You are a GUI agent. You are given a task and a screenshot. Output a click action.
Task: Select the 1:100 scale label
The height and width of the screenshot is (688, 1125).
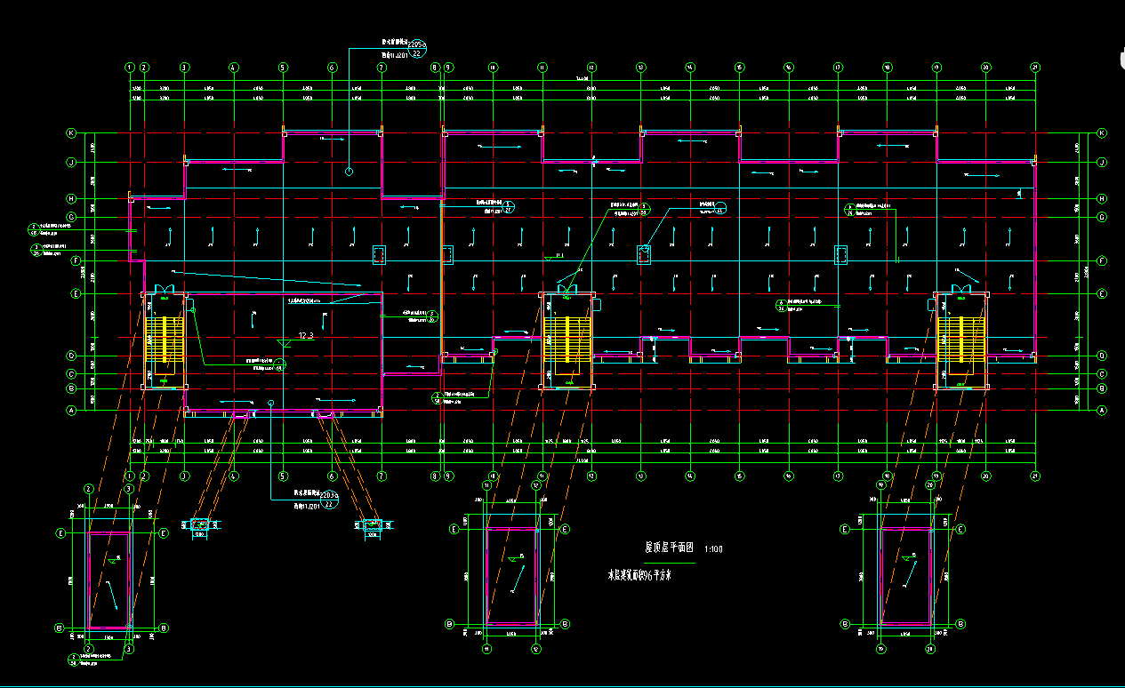(713, 549)
